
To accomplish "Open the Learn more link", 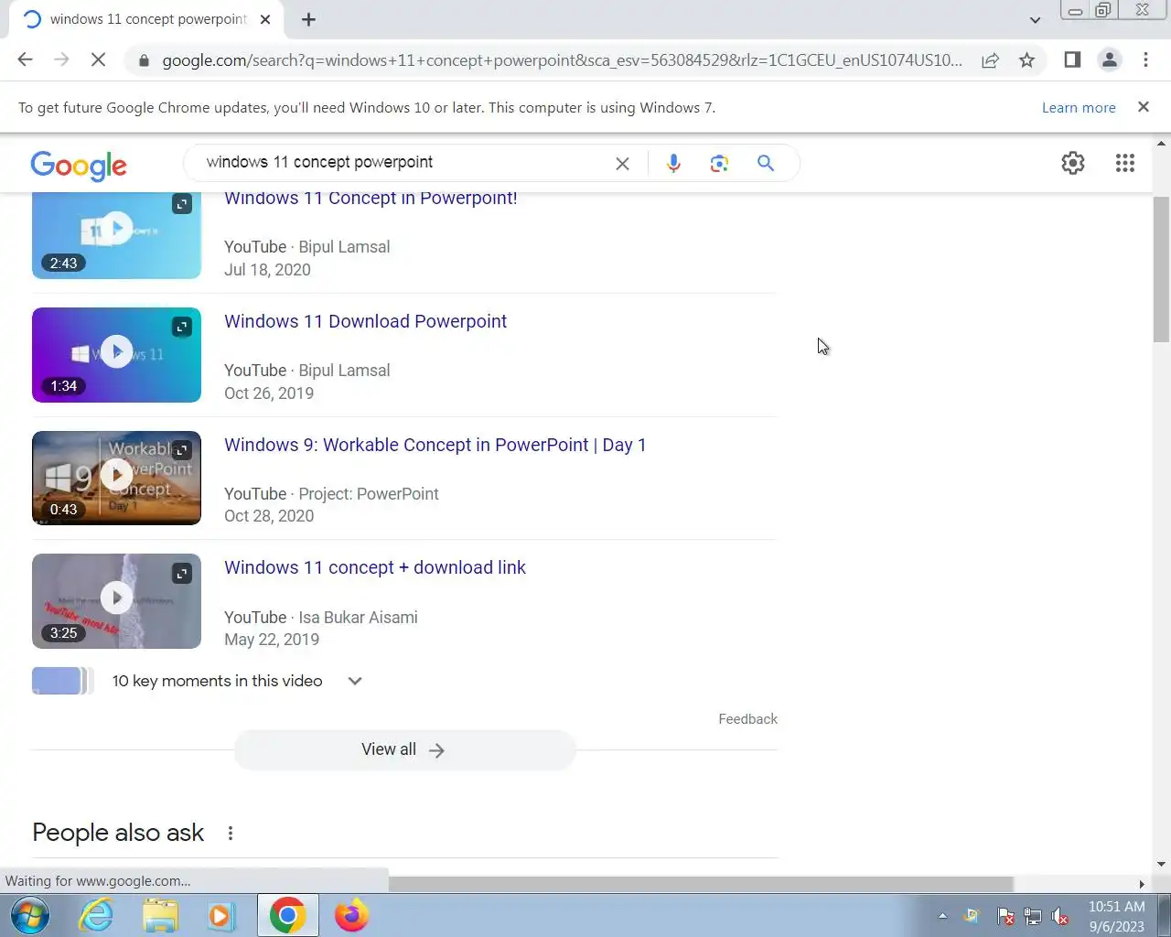I will (1079, 107).
